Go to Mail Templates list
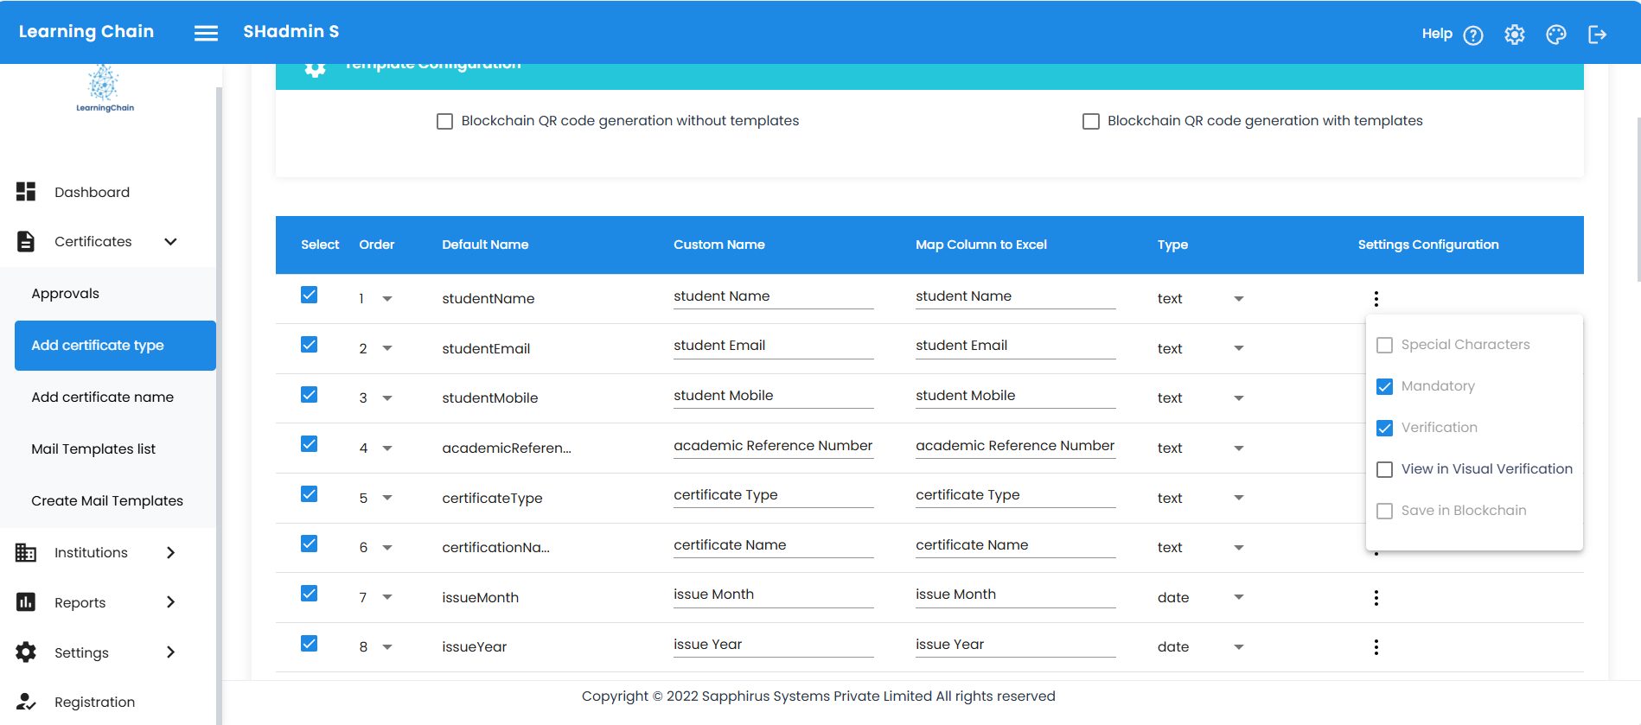This screenshot has width=1641, height=725. coord(93,449)
